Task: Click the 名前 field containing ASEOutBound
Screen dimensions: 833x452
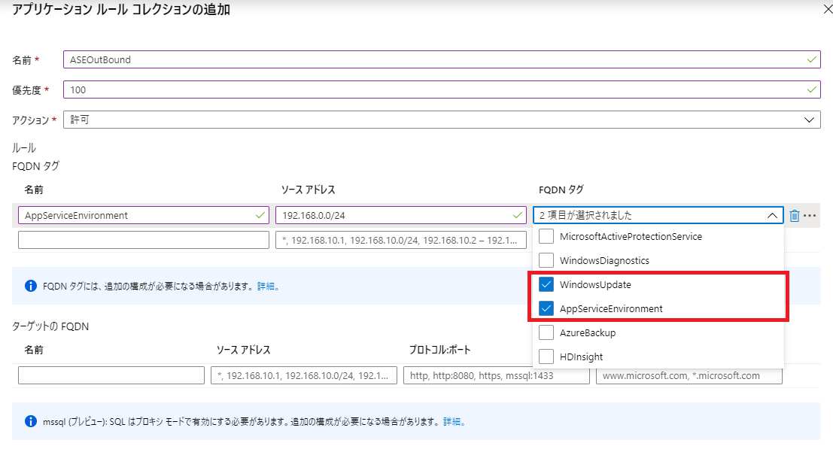Action: [441, 59]
